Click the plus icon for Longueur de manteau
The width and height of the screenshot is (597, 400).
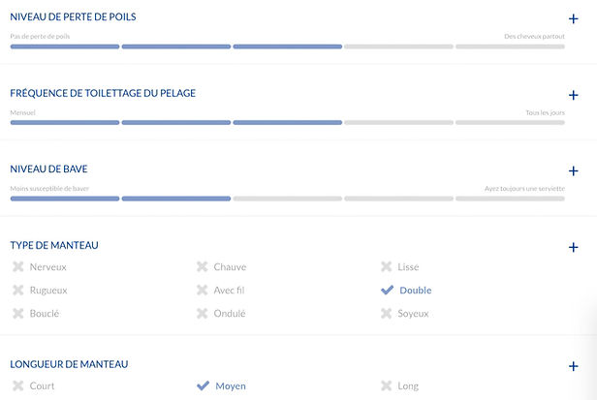coord(574,366)
